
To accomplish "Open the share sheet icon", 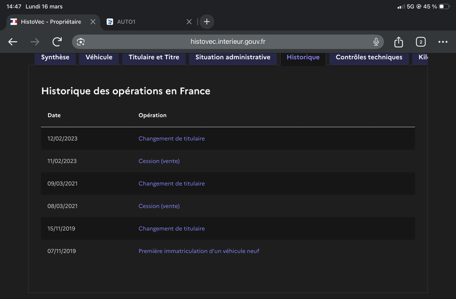I will point(398,42).
